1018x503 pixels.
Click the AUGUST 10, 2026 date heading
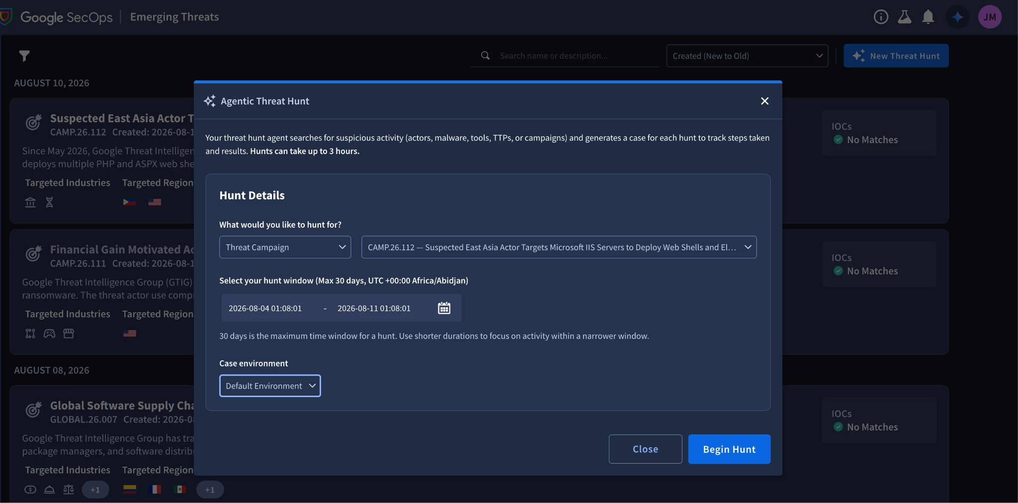click(x=52, y=83)
